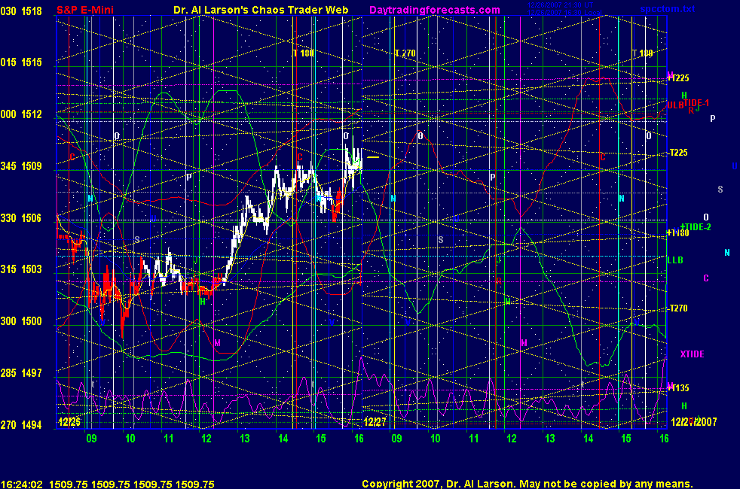Click the '315 1503' price axis label
This screenshot has height=489, width=740.
point(21,269)
